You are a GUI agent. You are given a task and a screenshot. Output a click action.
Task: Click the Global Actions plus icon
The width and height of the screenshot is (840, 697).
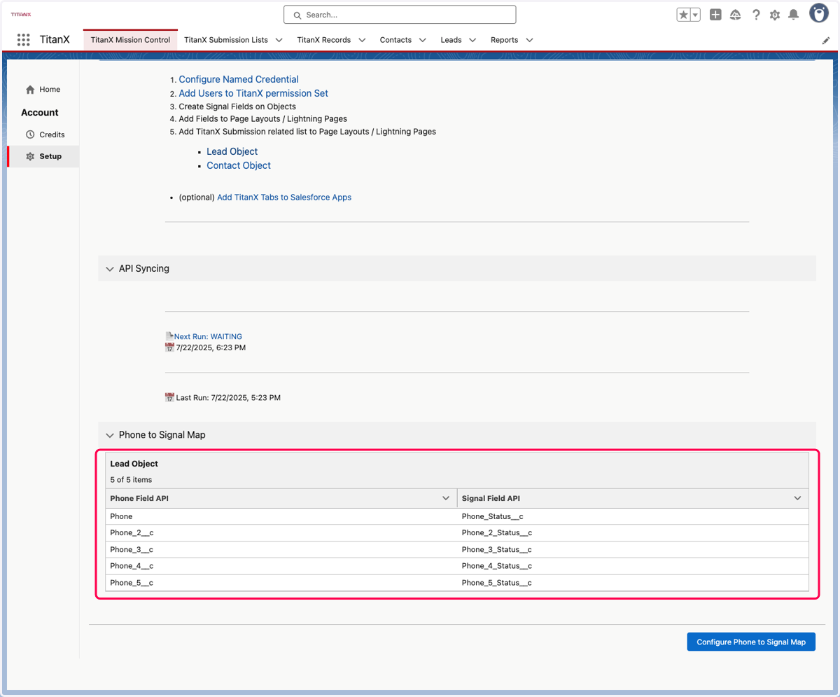coord(715,15)
